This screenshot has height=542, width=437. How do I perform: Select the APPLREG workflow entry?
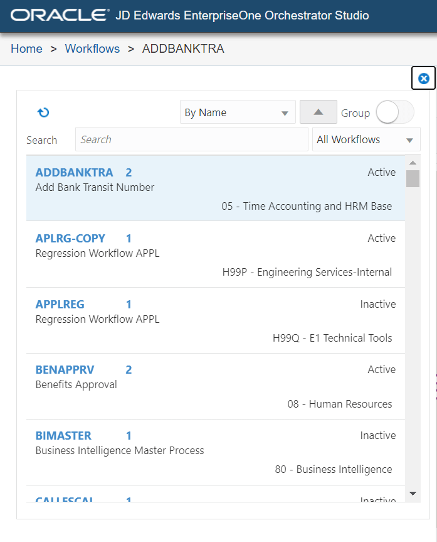click(60, 305)
